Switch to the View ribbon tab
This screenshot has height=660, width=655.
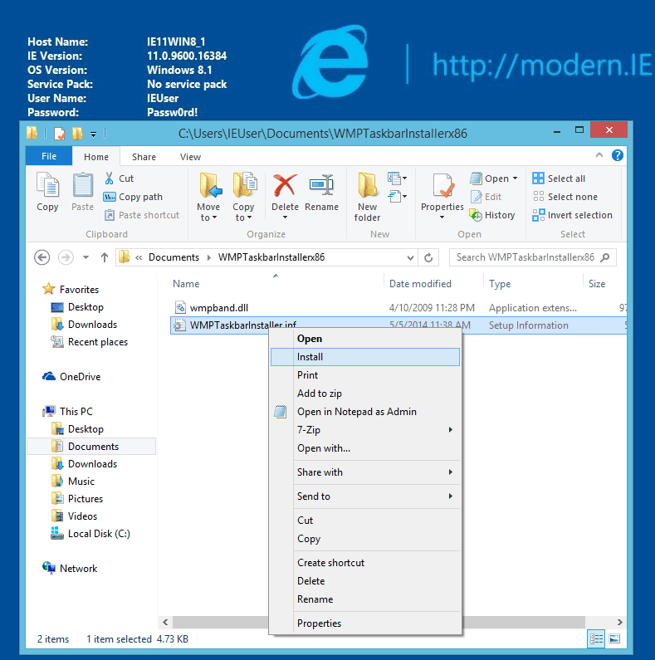[190, 157]
